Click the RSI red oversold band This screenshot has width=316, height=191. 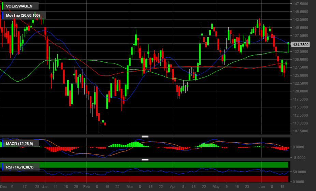pyautogui.click(x=144, y=179)
